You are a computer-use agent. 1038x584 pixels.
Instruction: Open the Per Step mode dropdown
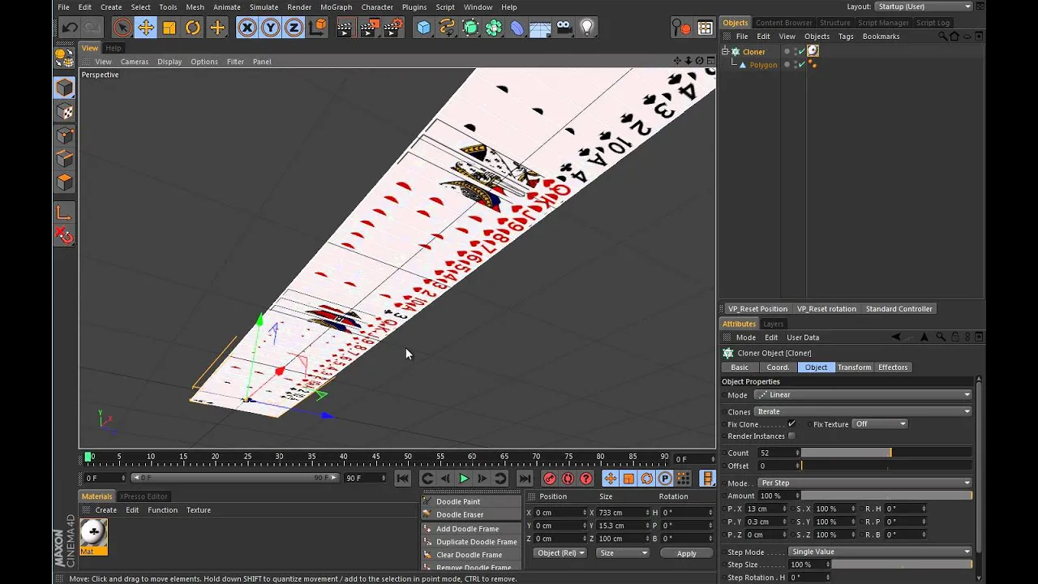coord(864,483)
